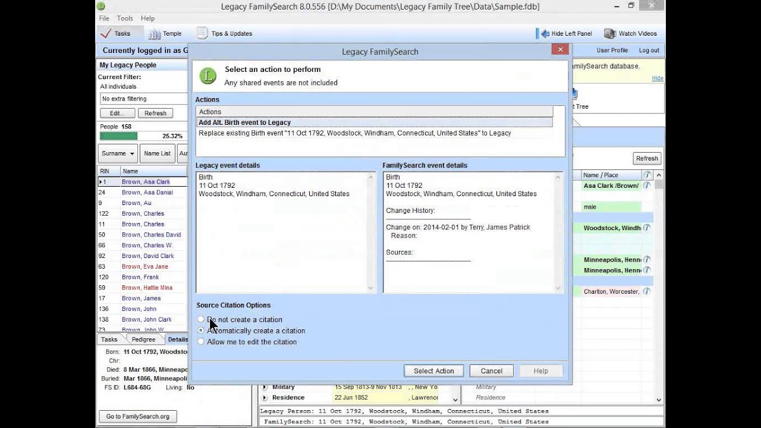The image size is (761, 428).
Task: Open the Temple view
Action: tap(165, 34)
